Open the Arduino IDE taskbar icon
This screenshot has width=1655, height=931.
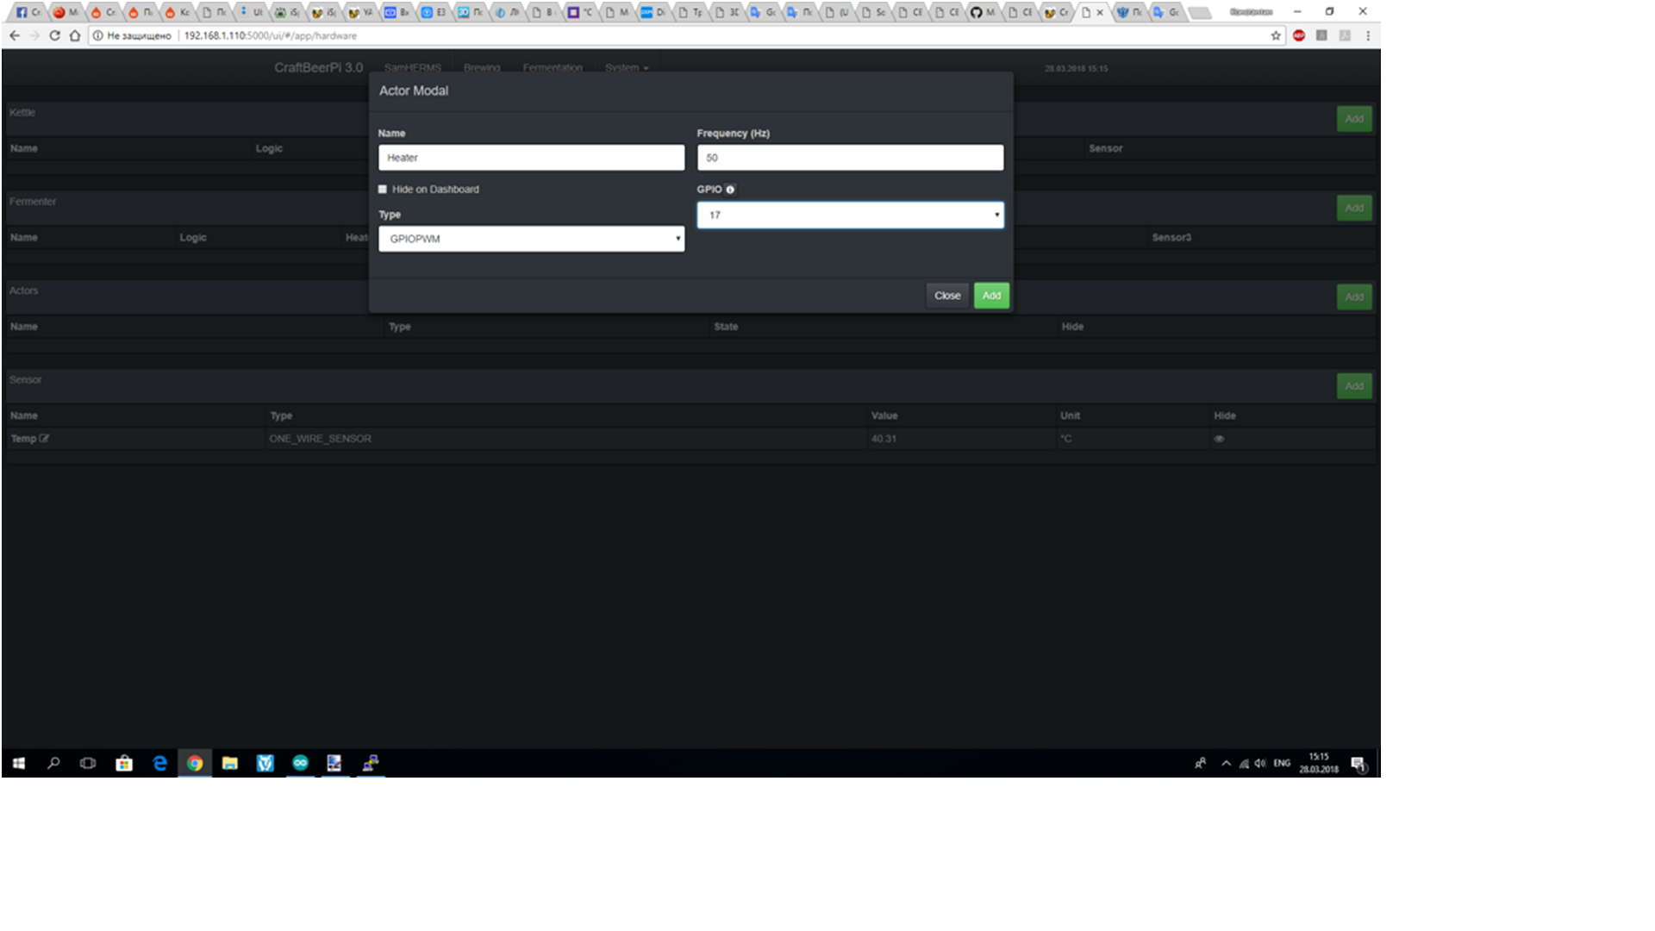[x=300, y=763]
